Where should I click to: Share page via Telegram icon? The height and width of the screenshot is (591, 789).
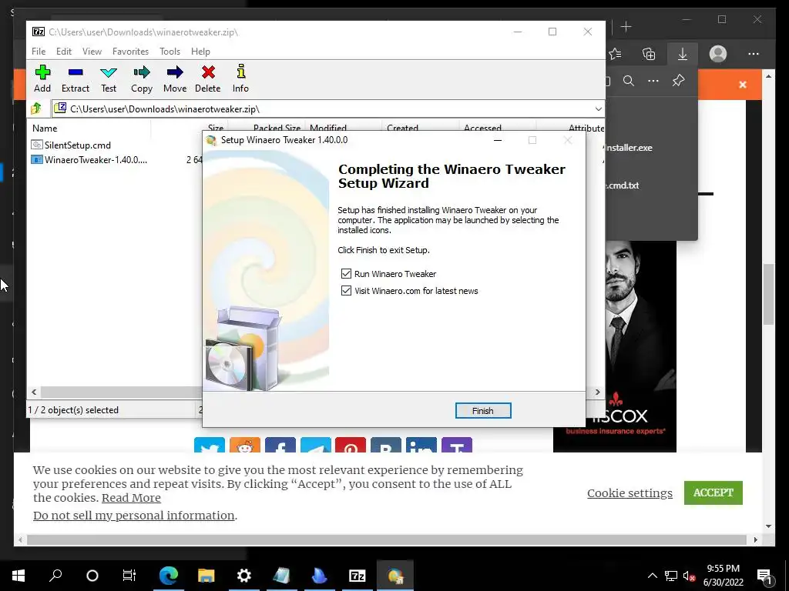(315, 446)
